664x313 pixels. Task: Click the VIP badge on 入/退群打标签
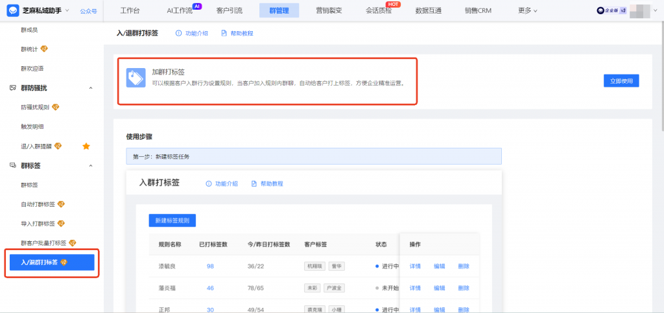(x=64, y=262)
